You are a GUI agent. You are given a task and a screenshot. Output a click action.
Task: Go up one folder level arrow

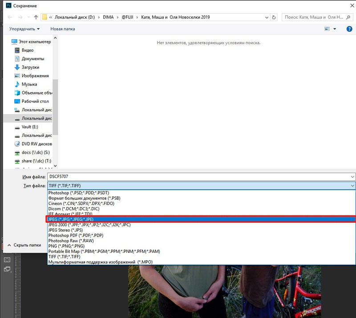[x=36, y=17]
